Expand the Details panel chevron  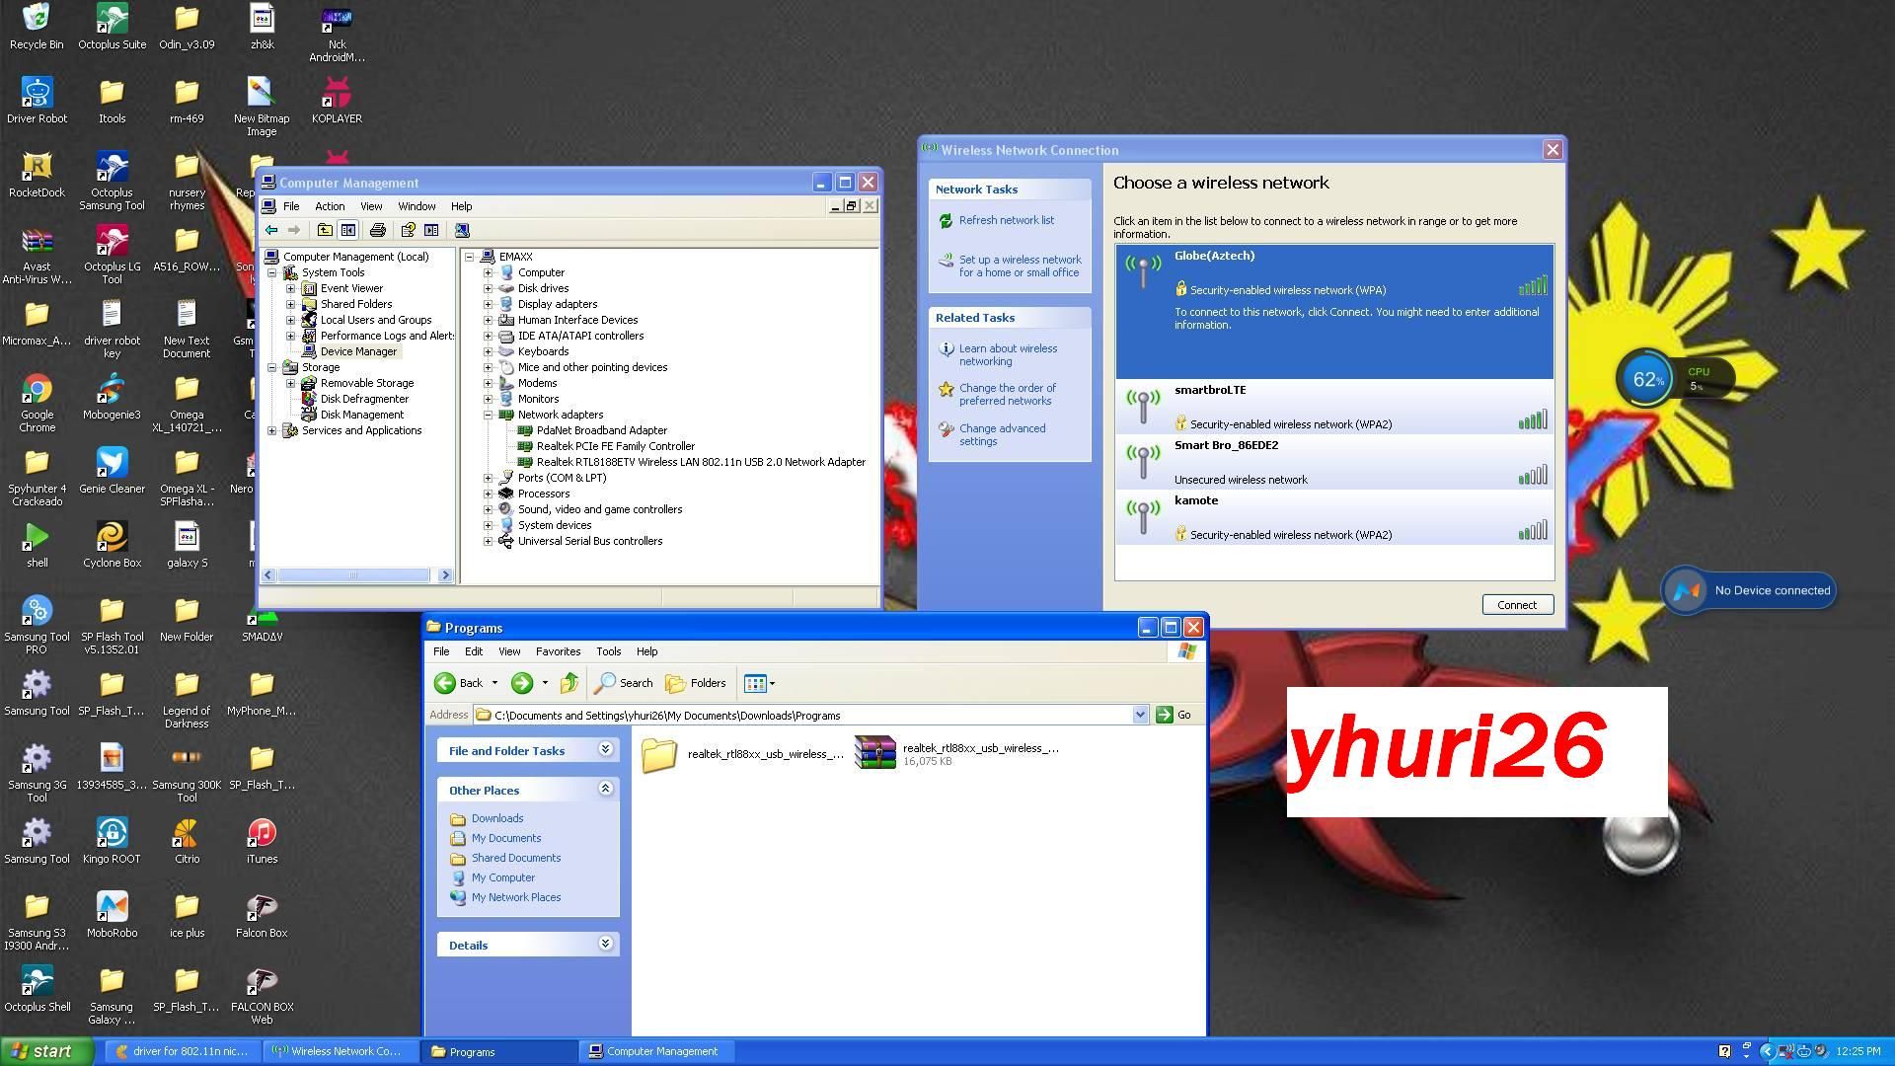(x=606, y=945)
